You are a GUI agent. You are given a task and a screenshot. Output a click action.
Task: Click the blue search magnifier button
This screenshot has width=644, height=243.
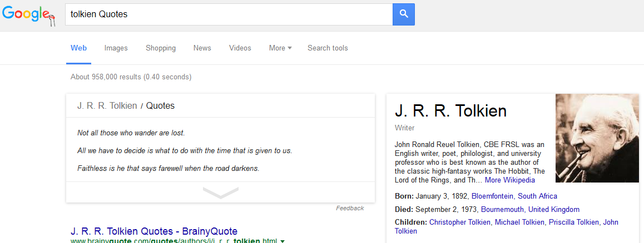pos(403,14)
